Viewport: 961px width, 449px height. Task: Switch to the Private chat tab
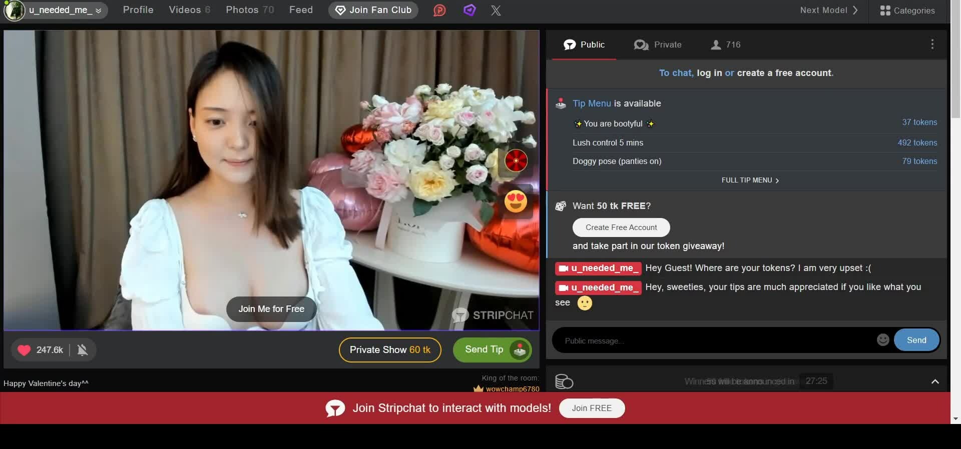click(657, 44)
